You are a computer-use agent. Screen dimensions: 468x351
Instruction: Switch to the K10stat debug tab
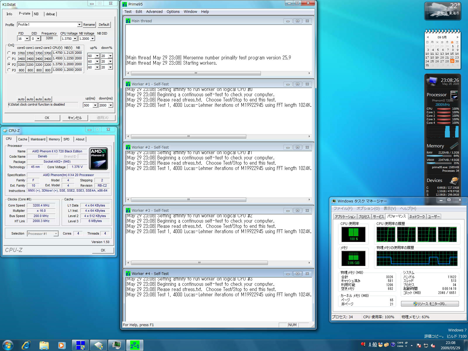click(x=50, y=14)
